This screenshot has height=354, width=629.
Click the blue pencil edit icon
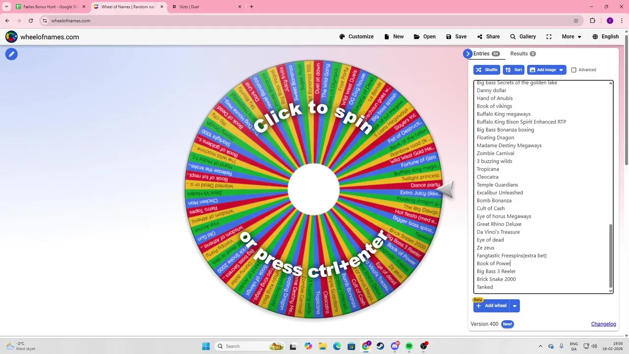[x=11, y=54]
